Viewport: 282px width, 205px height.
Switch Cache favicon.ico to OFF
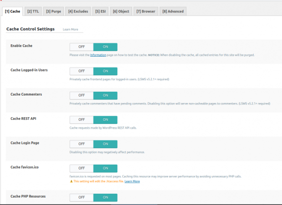(x=82, y=168)
